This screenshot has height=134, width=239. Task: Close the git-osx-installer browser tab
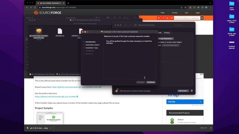coord(63,3)
